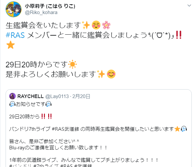Image resolution: width=196 pixels, height=167 pixels.
Task: Select the RAYCHELL name in the quoted tweet
Action: tap(30, 96)
